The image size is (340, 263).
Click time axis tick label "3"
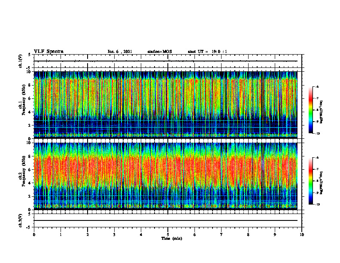click(x=114, y=235)
